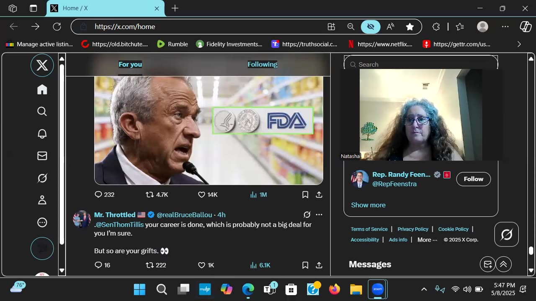Click the page scrollbar thumb on the right
The height and width of the screenshot is (301, 536).
531,250
